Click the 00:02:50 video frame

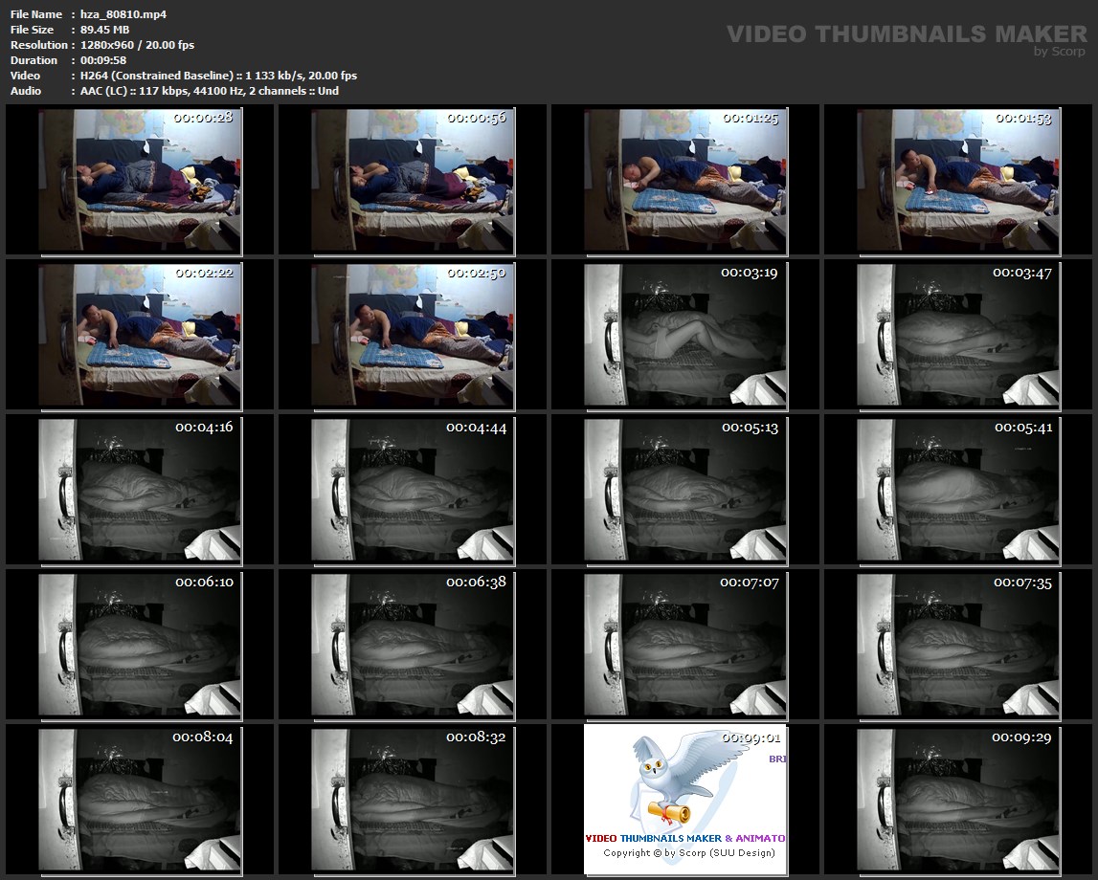pyautogui.click(x=413, y=335)
